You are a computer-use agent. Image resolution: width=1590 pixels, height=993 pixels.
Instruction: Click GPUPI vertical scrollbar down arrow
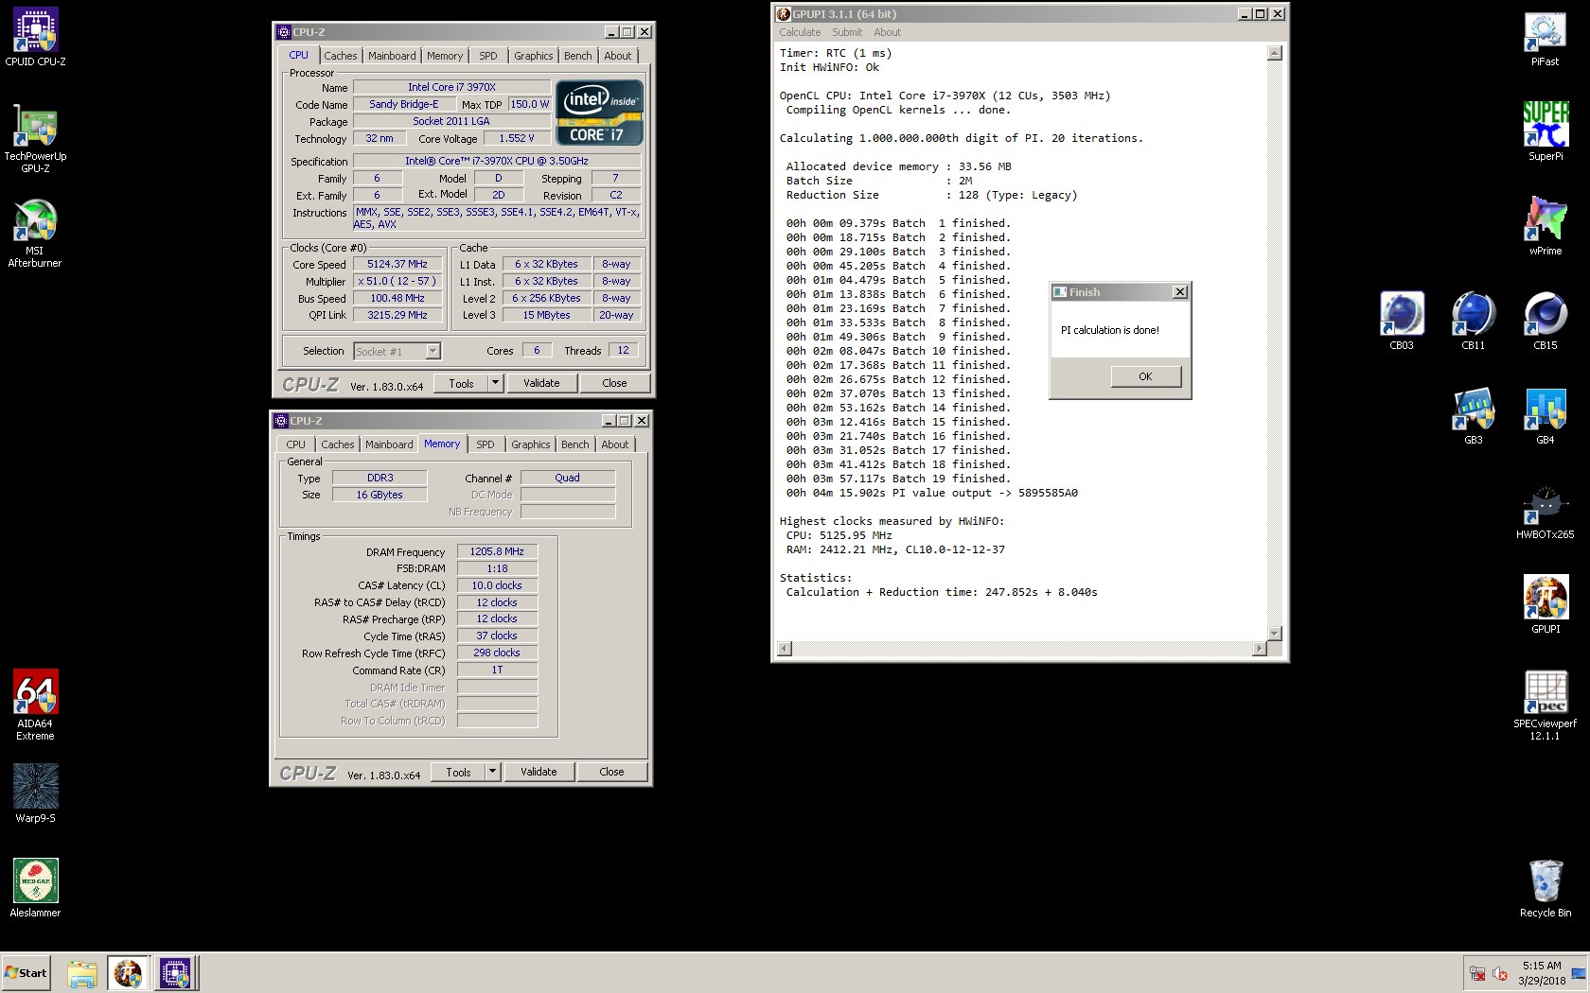coord(1274,633)
